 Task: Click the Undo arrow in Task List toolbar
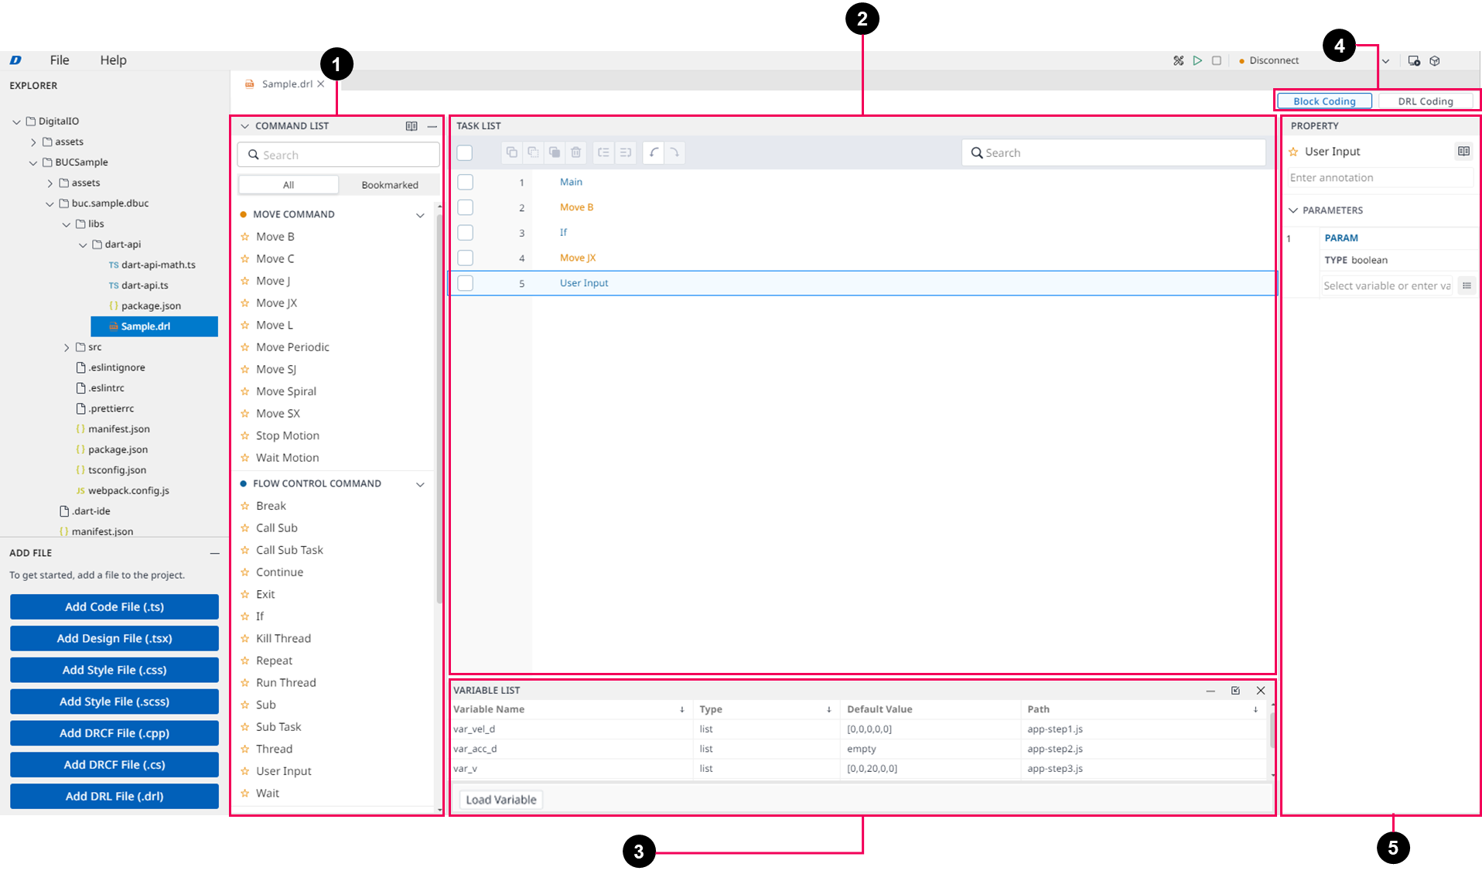pos(654,152)
